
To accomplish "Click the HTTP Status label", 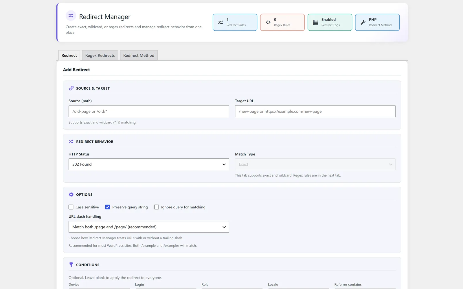I will tap(79, 154).
